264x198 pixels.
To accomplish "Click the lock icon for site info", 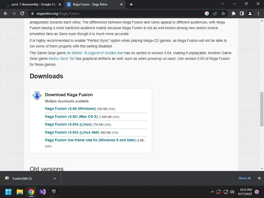I will tap(32, 13).
